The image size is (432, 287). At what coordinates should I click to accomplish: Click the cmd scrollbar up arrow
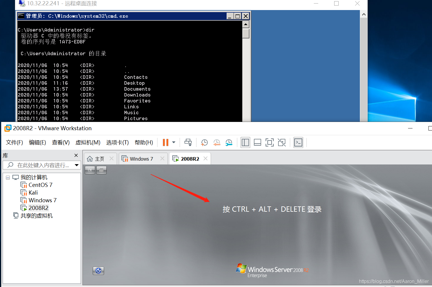tap(246, 24)
